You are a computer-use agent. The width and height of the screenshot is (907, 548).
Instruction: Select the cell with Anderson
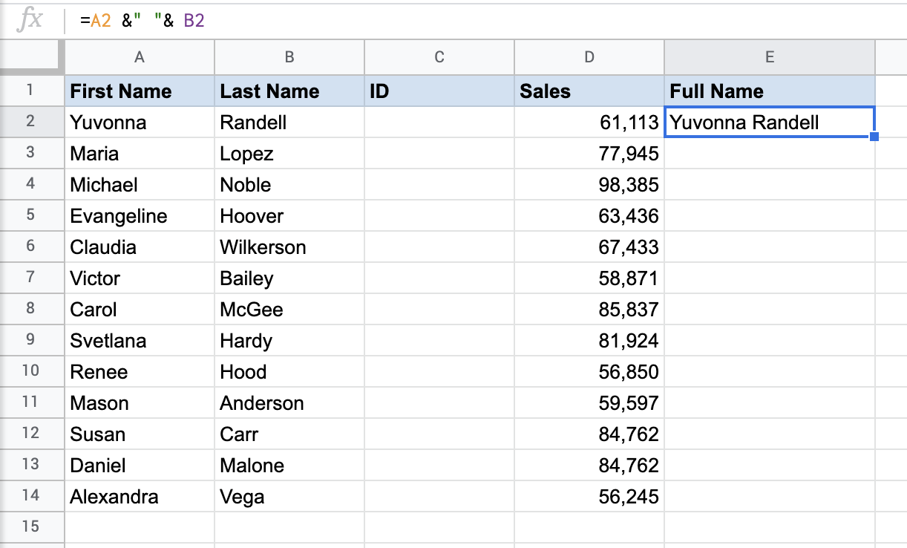(x=289, y=402)
